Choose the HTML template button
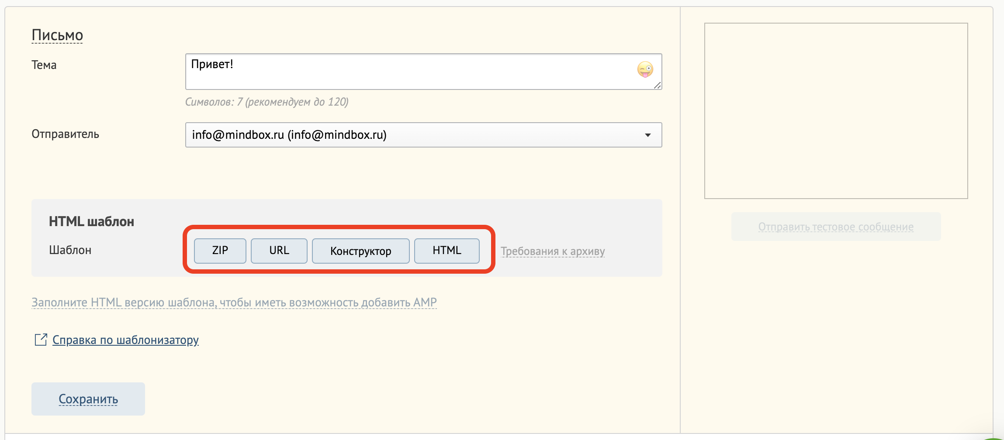Image resolution: width=1004 pixels, height=440 pixels. pos(447,251)
